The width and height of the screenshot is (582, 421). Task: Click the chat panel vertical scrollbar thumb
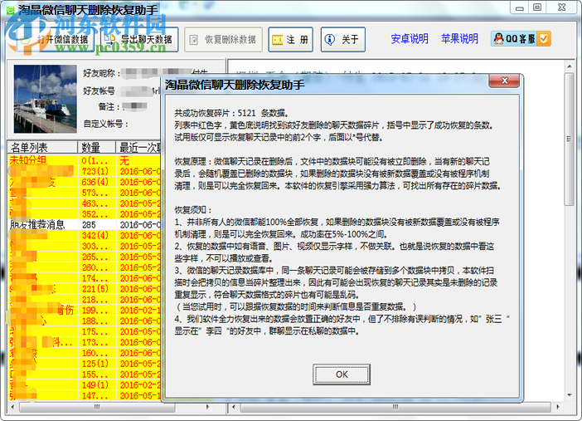click(569, 139)
